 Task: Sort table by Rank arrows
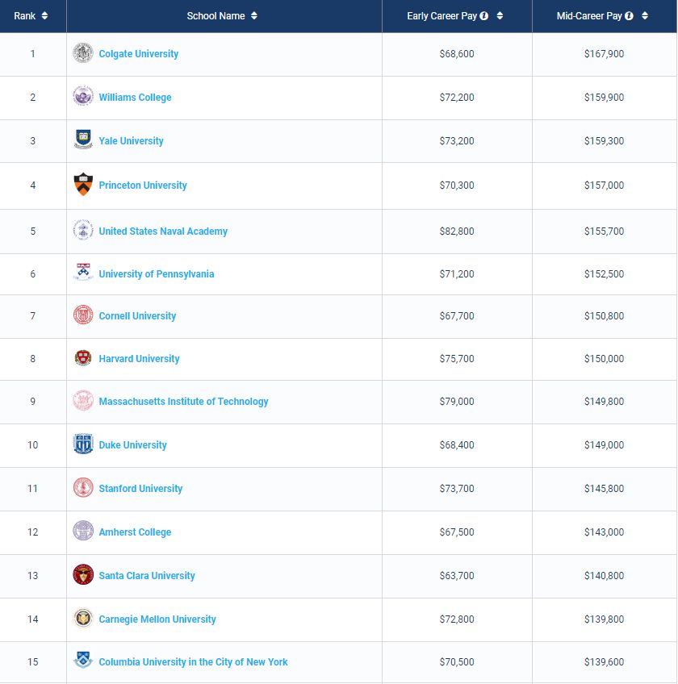[x=44, y=15]
